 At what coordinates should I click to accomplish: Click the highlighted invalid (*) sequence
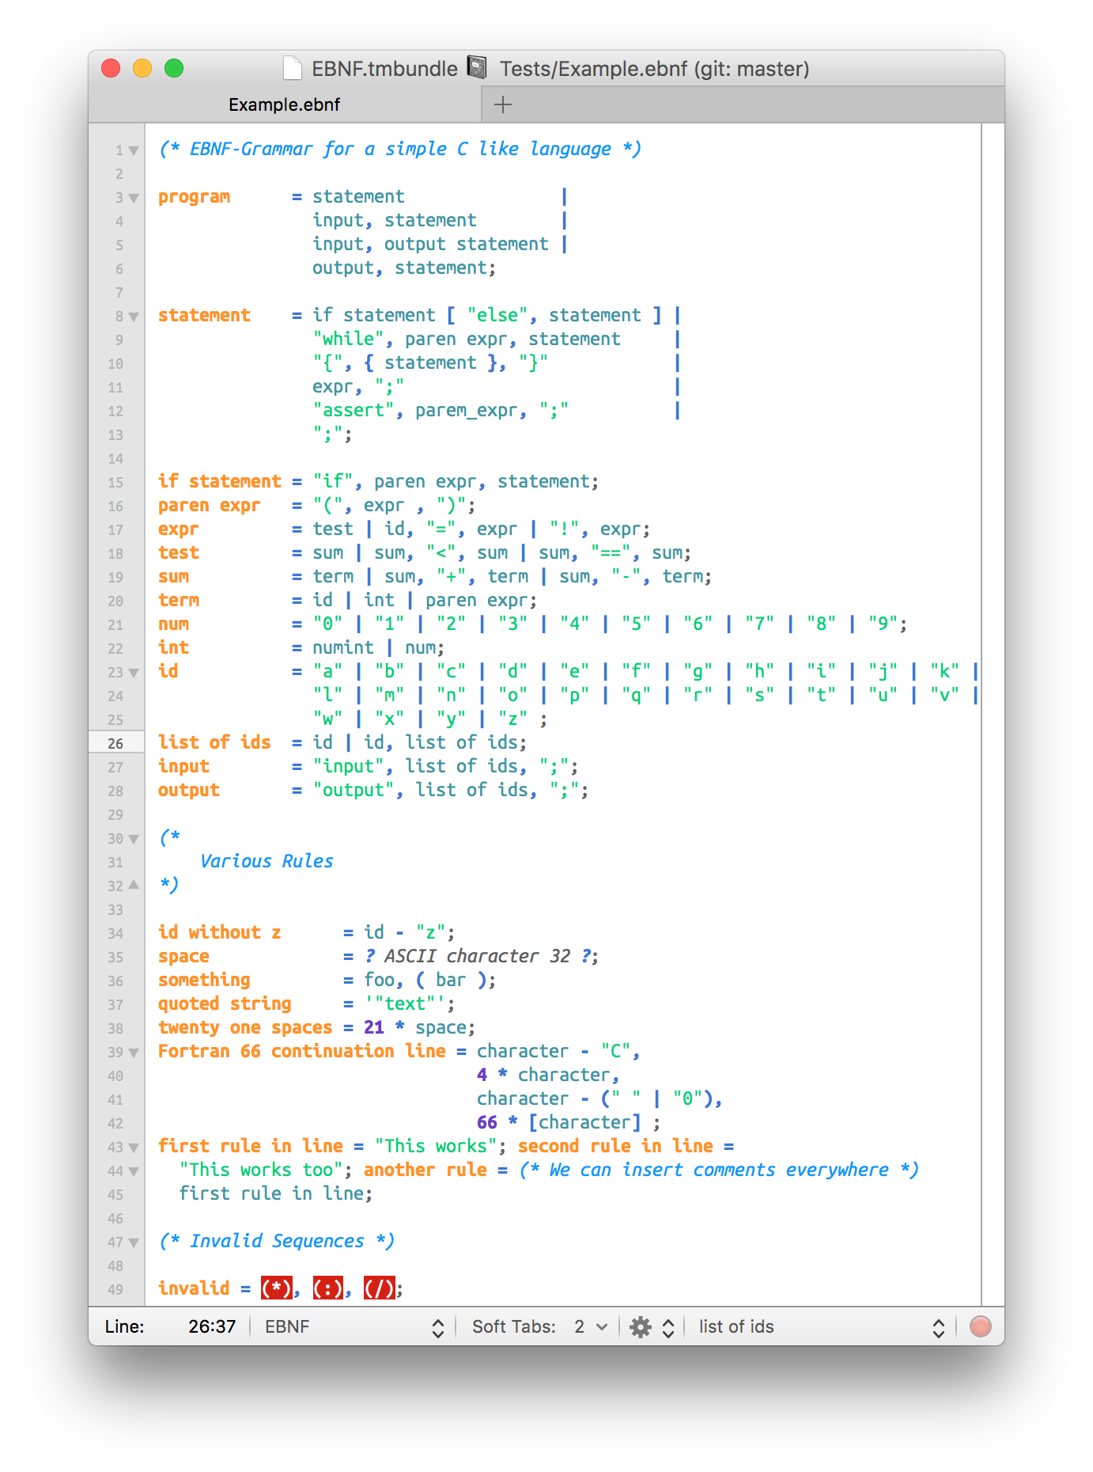276,1288
